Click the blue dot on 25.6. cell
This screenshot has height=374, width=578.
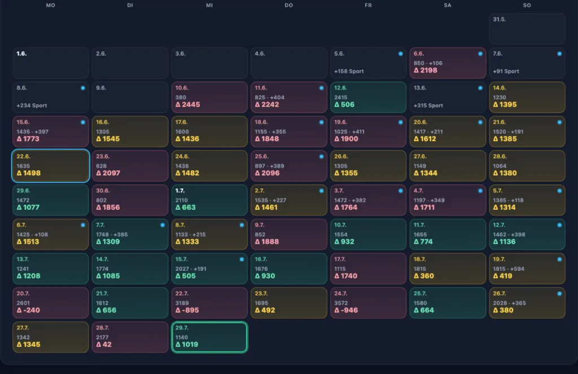tap(321, 157)
